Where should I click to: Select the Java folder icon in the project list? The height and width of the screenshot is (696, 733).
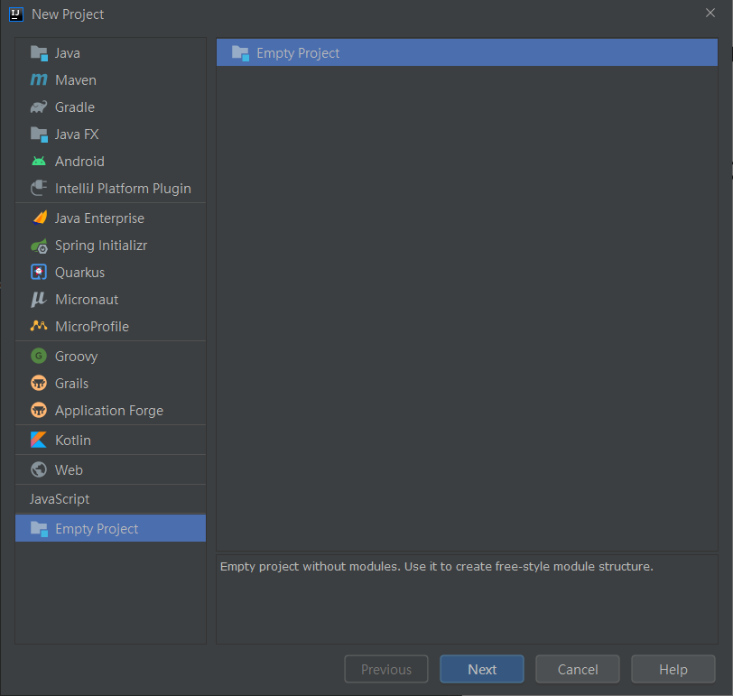pyautogui.click(x=39, y=53)
